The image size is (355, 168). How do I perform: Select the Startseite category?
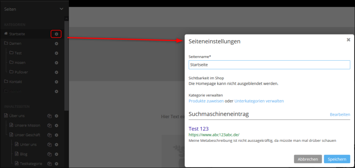(x=17, y=34)
